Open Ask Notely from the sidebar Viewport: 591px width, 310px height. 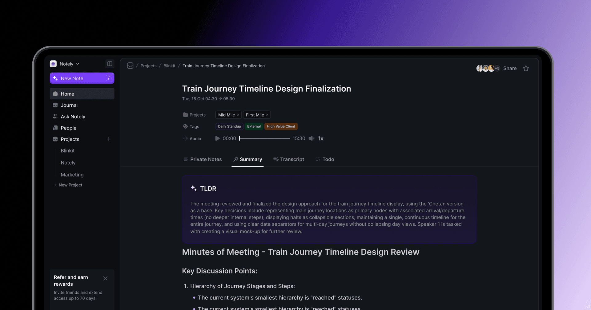click(x=73, y=117)
